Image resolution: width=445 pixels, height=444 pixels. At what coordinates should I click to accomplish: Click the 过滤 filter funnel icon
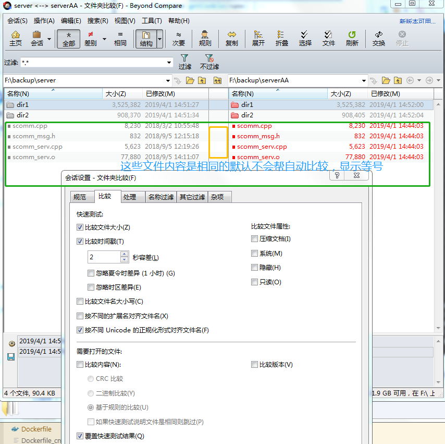(185, 62)
